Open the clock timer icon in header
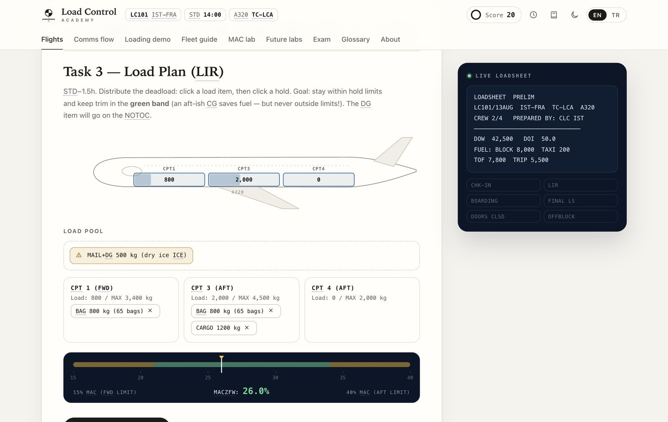This screenshot has width=668, height=422. click(533, 15)
